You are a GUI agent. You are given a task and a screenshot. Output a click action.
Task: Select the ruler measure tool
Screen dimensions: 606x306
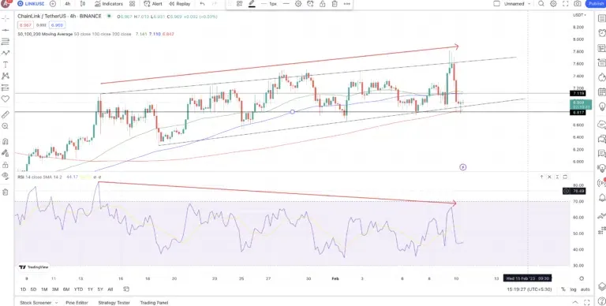point(6,114)
